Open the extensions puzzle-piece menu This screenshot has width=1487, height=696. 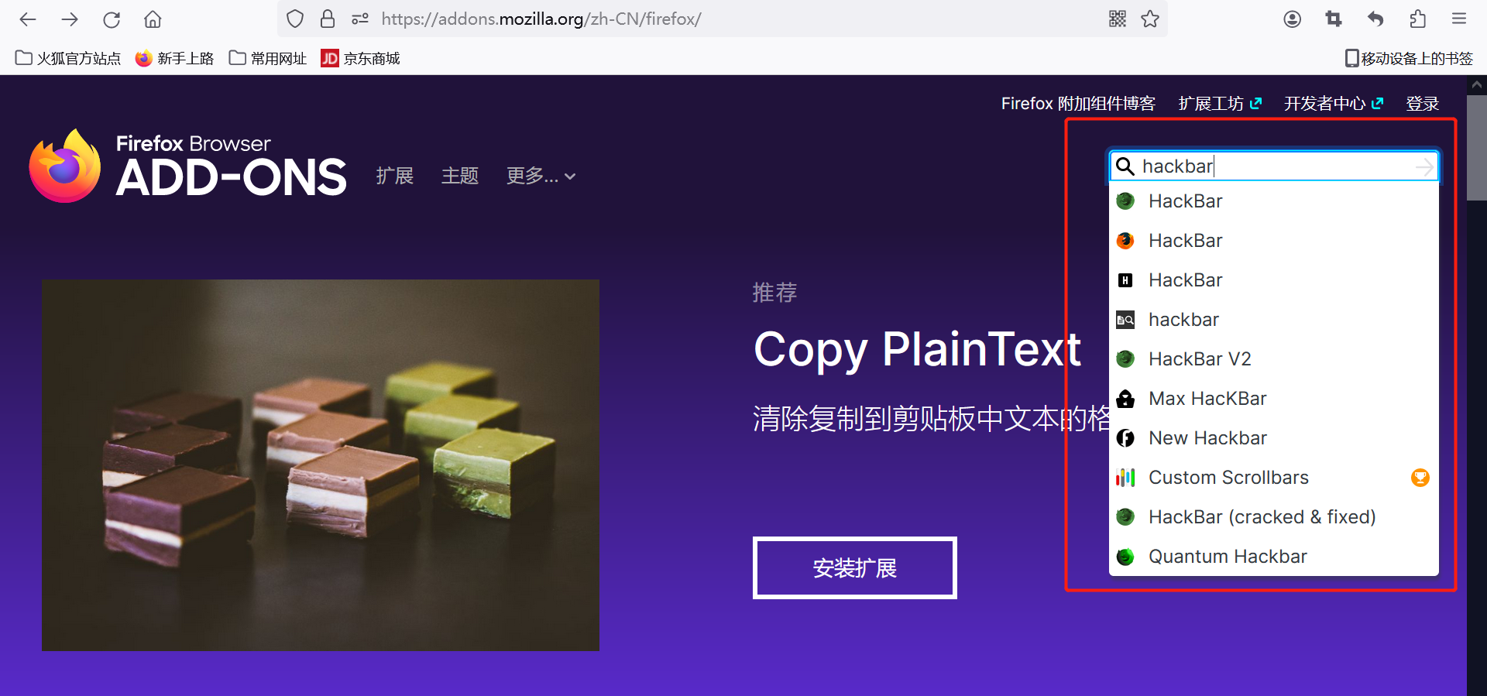pos(1417,19)
